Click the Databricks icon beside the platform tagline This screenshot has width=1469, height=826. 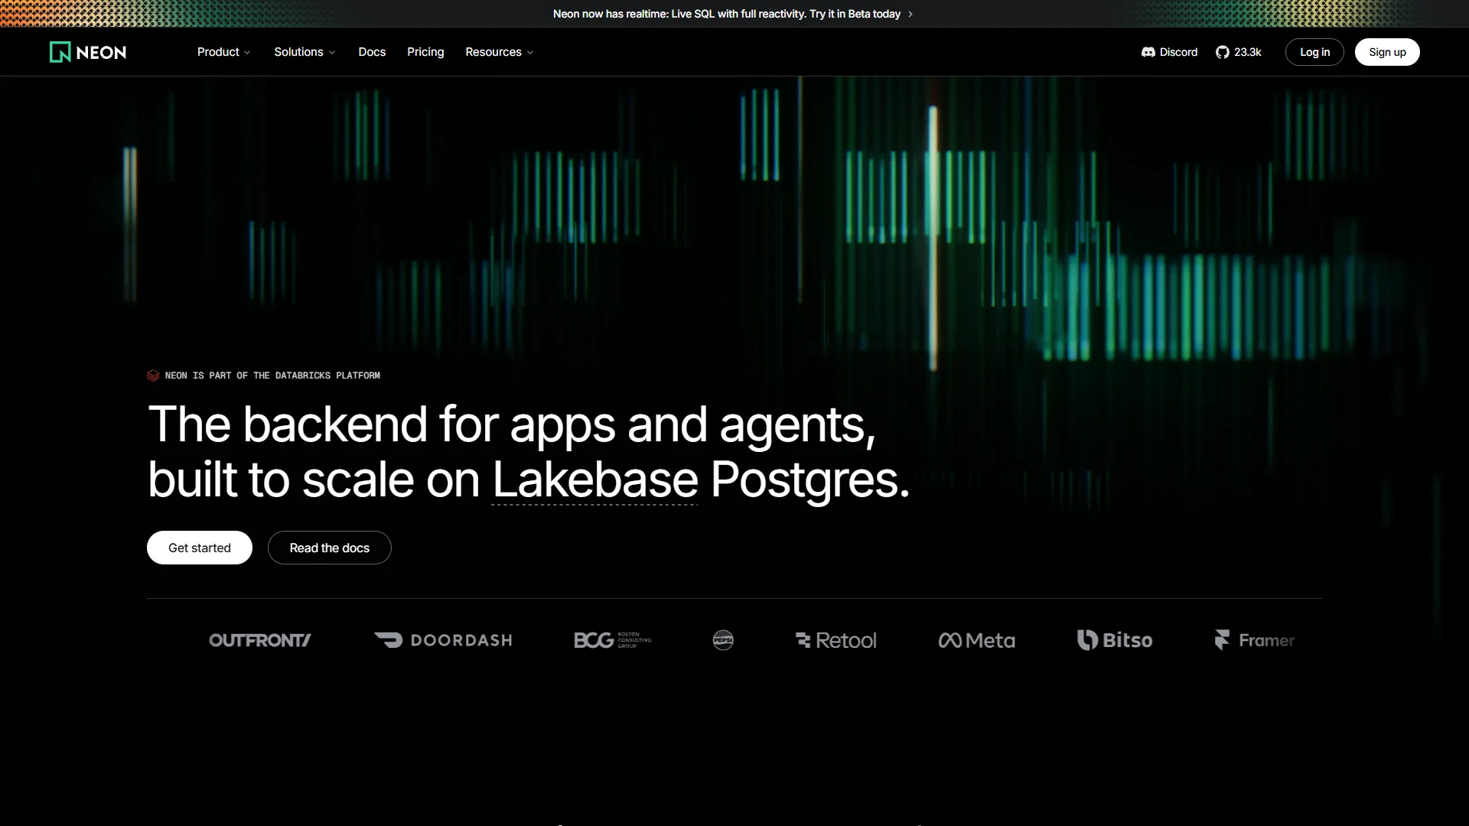pyautogui.click(x=153, y=376)
